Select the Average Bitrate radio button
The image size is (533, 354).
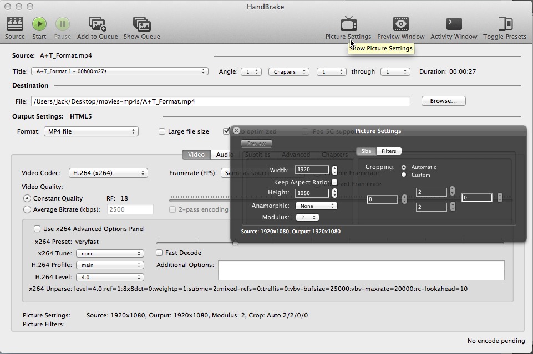point(27,209)
